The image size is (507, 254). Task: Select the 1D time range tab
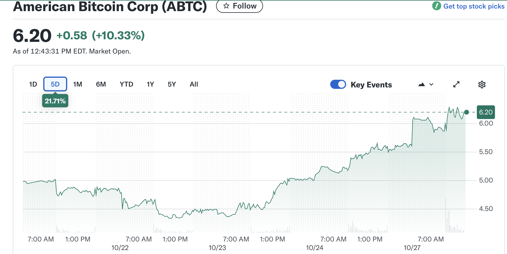(33, 84)
